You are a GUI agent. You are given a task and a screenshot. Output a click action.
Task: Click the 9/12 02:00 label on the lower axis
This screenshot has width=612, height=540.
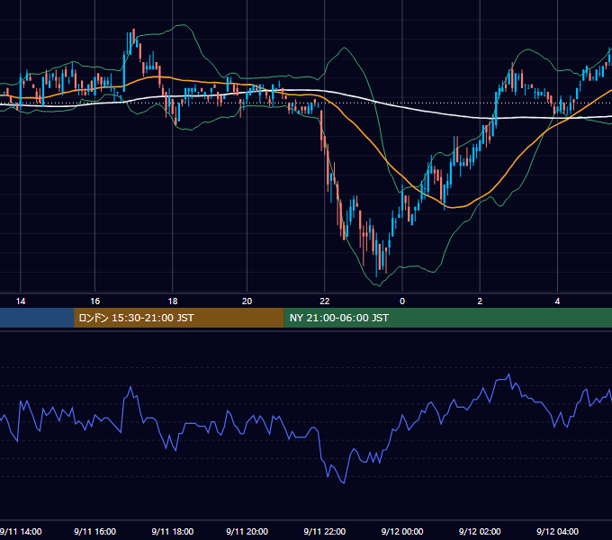480,531
